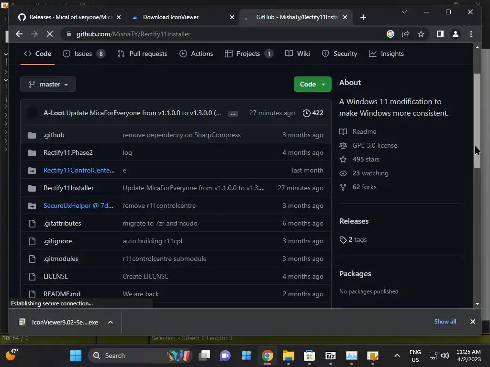Open the Chrome three-dot menu
Image resolution: width=490 pixels, height=367 pixels.
pyautogui.click(x=471, y=34)
